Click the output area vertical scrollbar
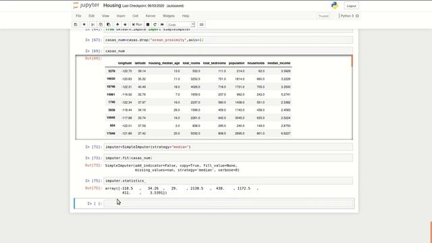Screen dimensions: 432x243 352,61
